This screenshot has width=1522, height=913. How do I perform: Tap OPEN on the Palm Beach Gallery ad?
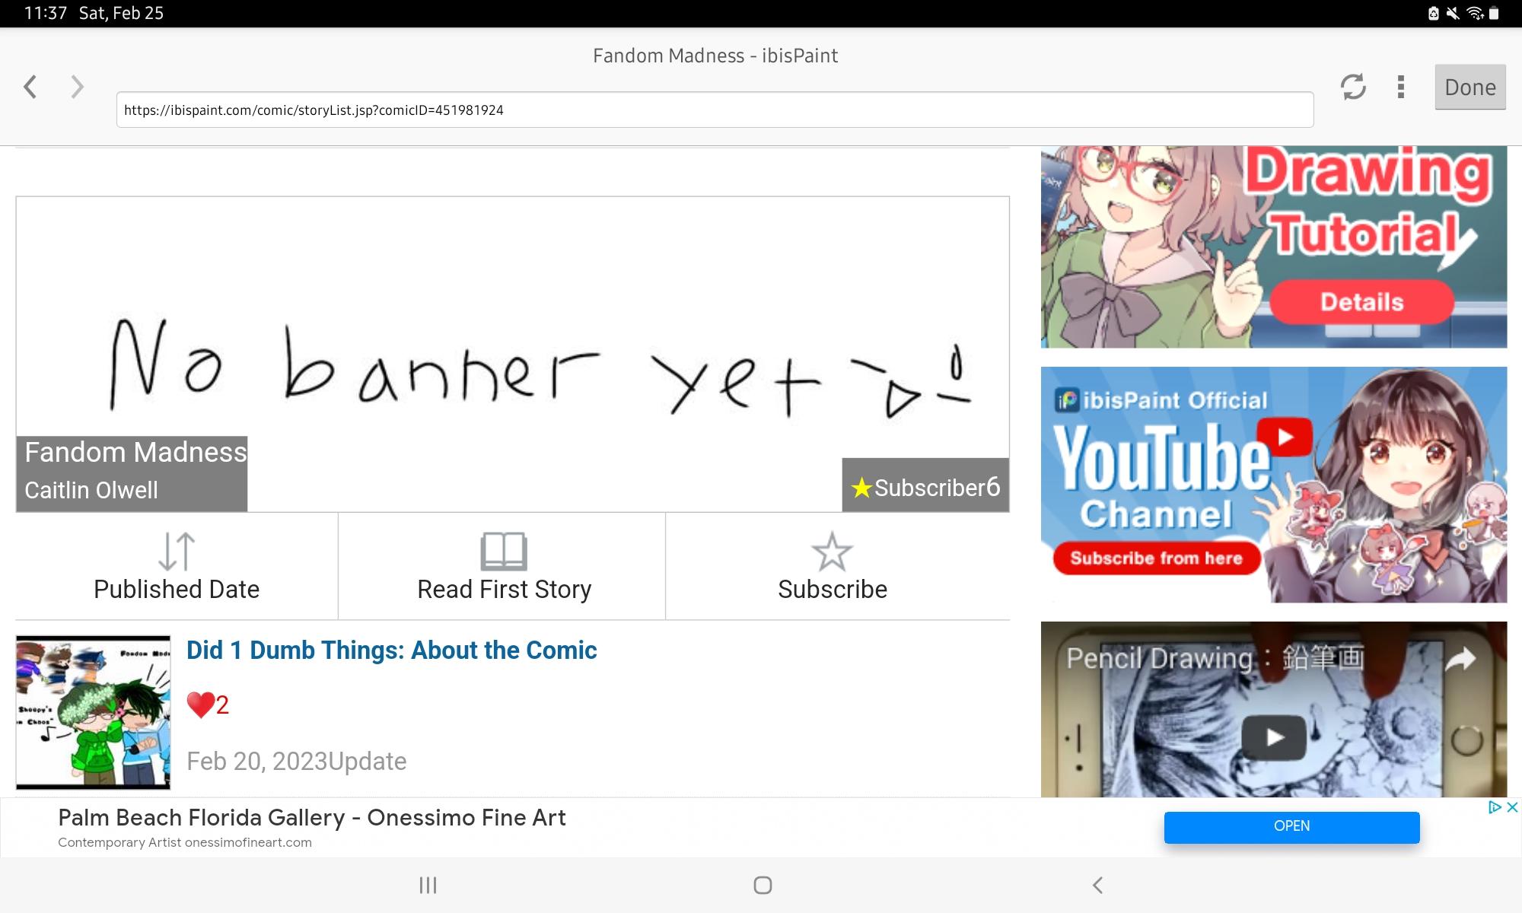[1291, 826]
